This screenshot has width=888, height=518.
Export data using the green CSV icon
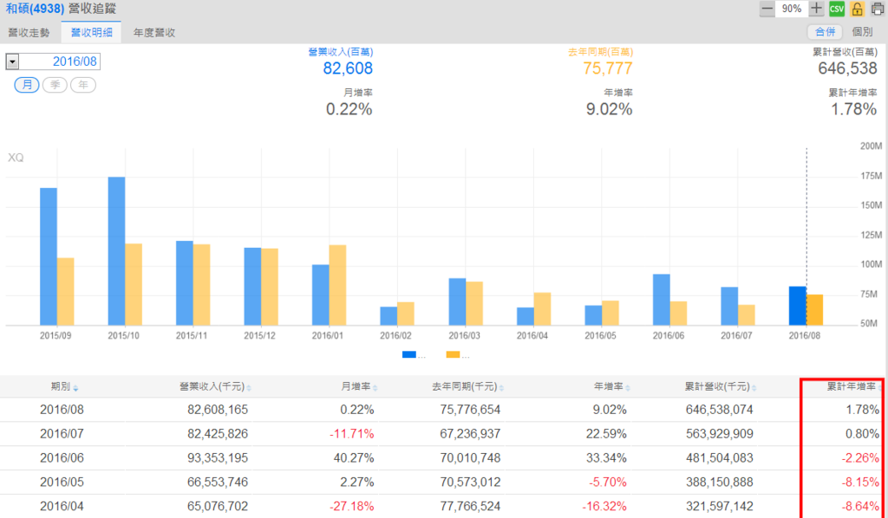click(837, 9)
